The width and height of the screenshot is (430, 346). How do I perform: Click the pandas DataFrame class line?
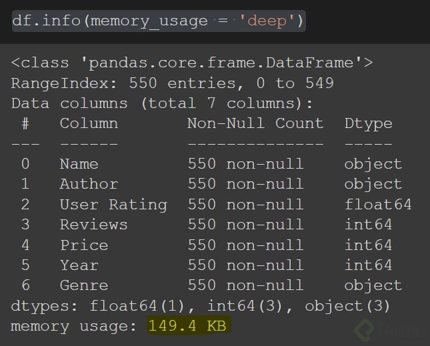(x=191, y=63)
